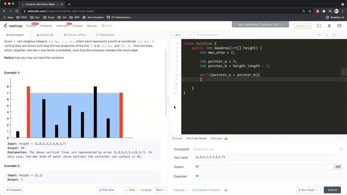This screenshot has height=195, width=347.
Task: Click the result help icon beside Accepted
Action: [x=341, y=149]
